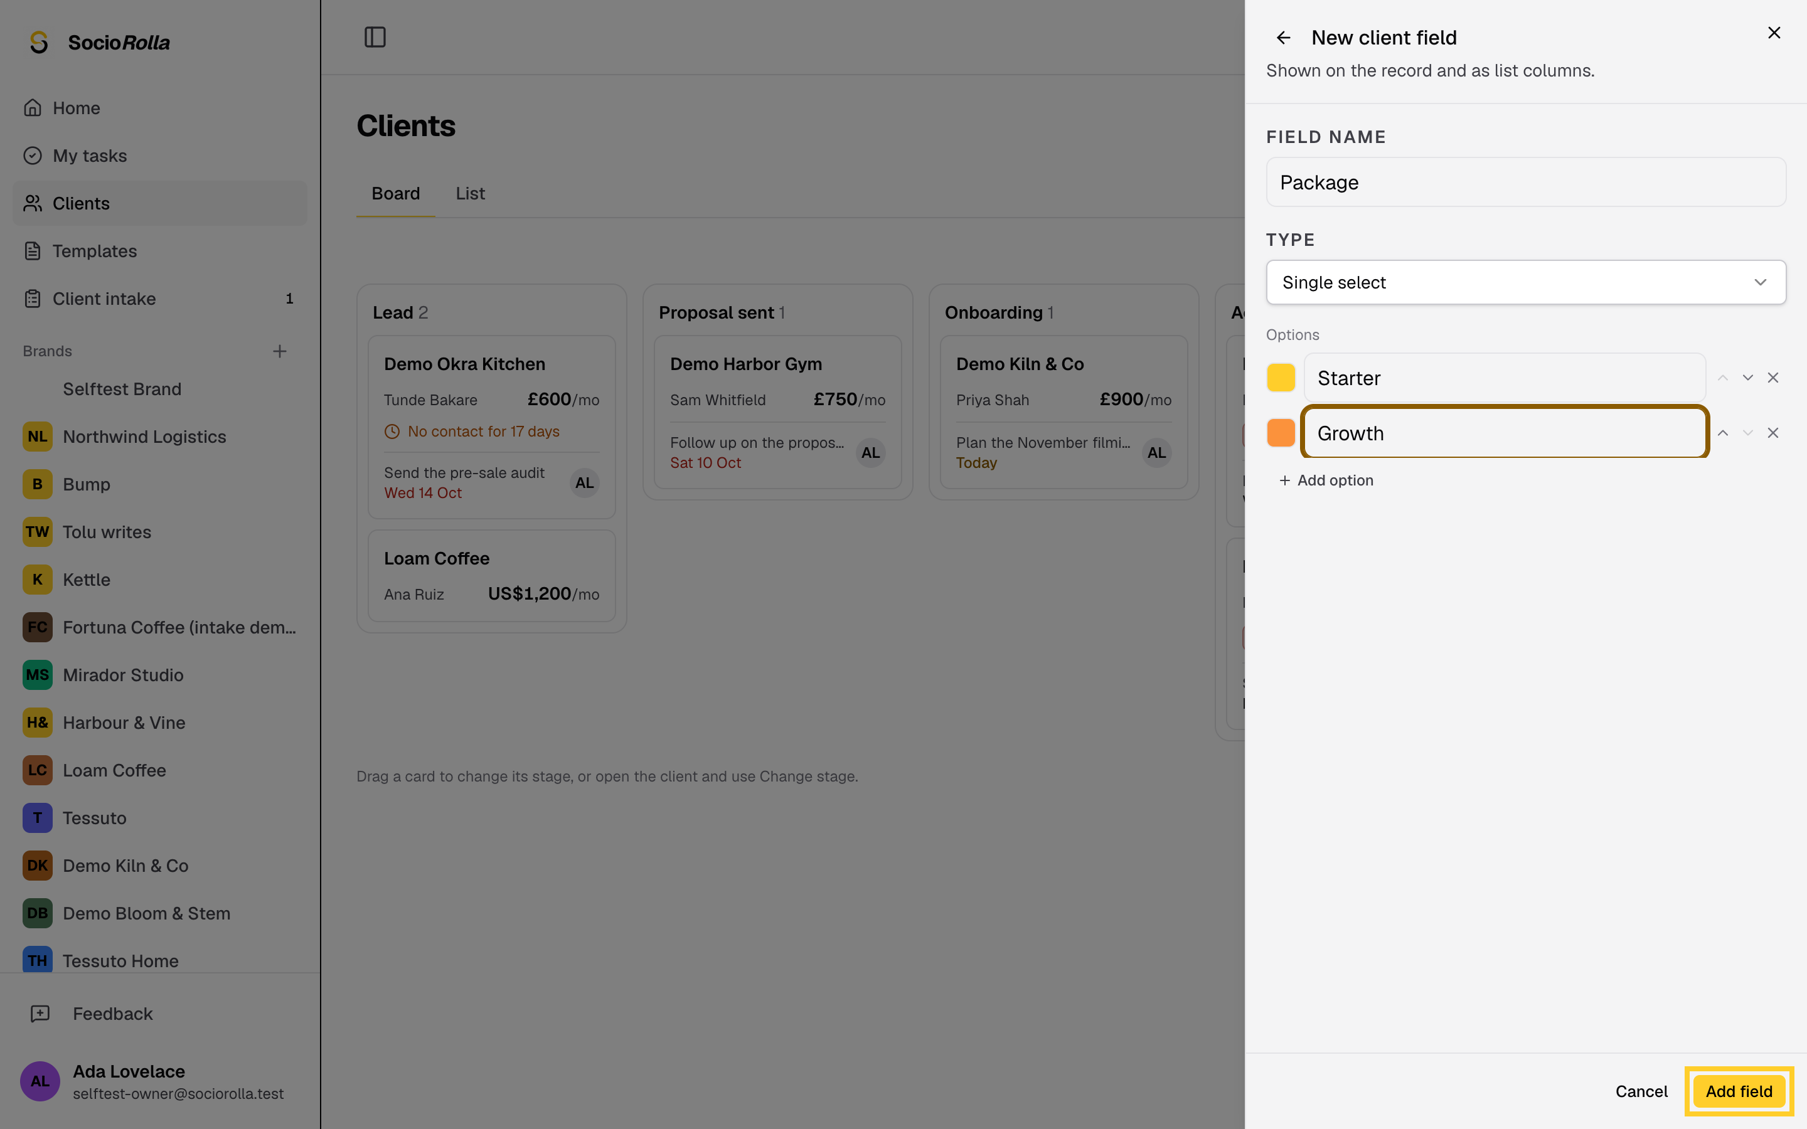Open the Demo Kiln & Co card title
The width and height of the screenshot is (1807, 1129).
click(x=1020, y=364)
